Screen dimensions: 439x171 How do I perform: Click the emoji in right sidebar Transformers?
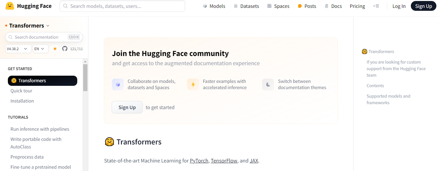[x=364, y=51]
